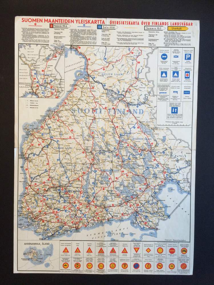The height and width of the screenshot is (285, 214).
Task: Click the yellow Uvankylä signpost example
Action: (178, 28)
